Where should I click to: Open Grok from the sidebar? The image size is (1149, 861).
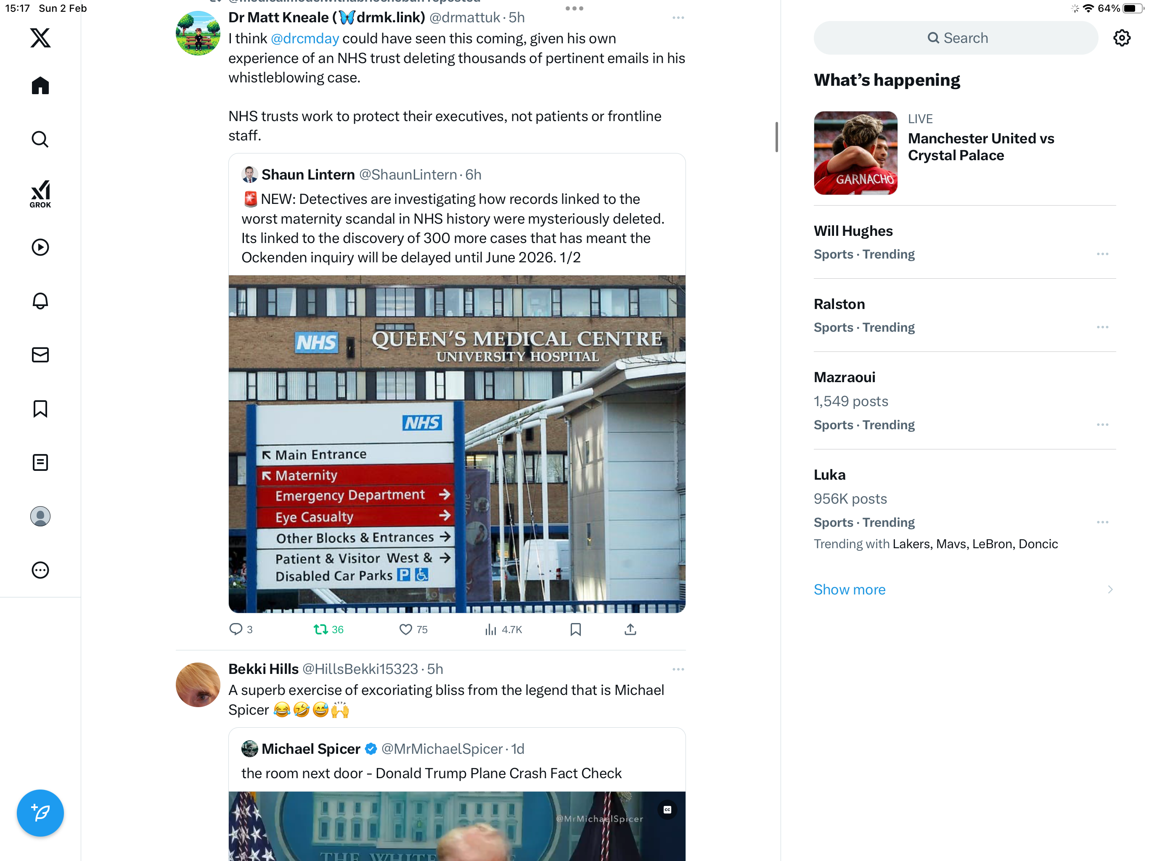click(40, 194)
